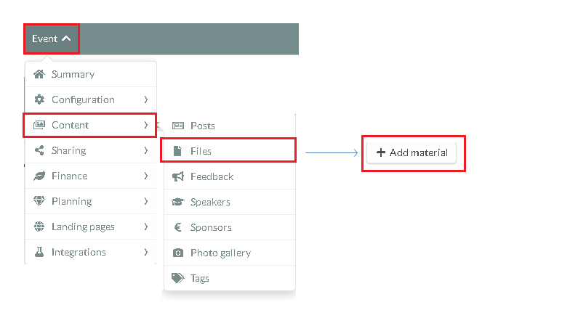The height and width of the screenshot is (326, 578).
Task: Open Posts from the Content submenu
Action: pyautogui.click(x=230, y=126)
